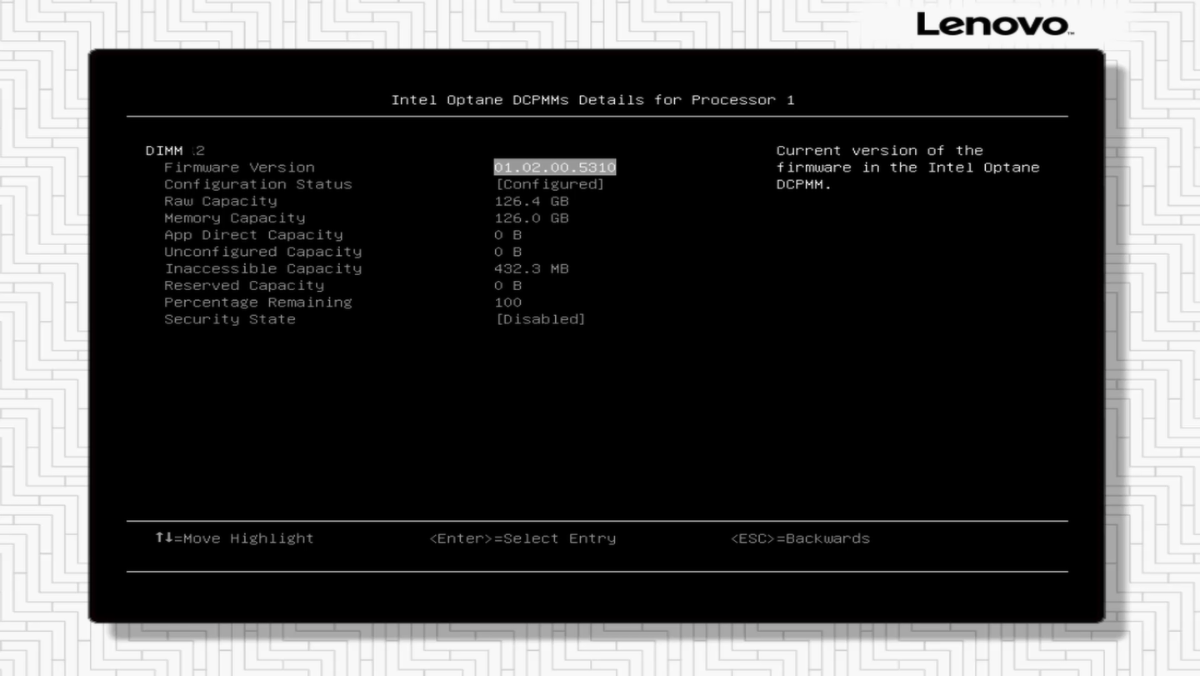Click the <Enter>=Select Entry hint
This screenshot has height=676, width=1200.
click(x=523, y=538)
